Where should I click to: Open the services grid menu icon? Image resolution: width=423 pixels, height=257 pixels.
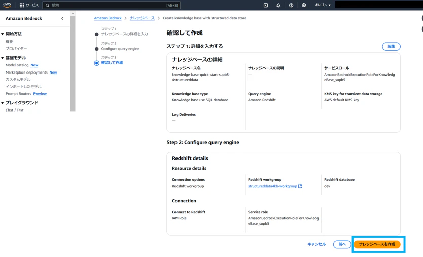tap(22, 5)
